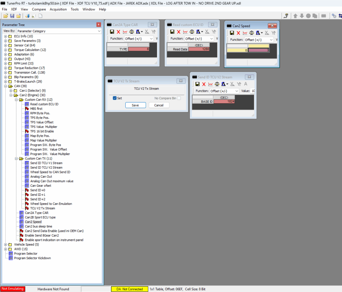Screen dimensions: 342x292
Task: Click the balance scale compare icon in Read custom ECU ID window
Action: point(192,32)
